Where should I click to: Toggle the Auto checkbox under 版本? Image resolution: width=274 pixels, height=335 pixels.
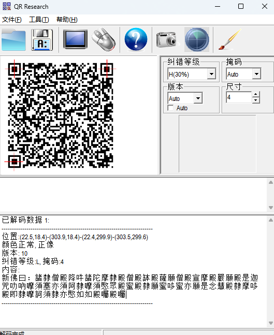pyautogui.click(x=170, y=108)
